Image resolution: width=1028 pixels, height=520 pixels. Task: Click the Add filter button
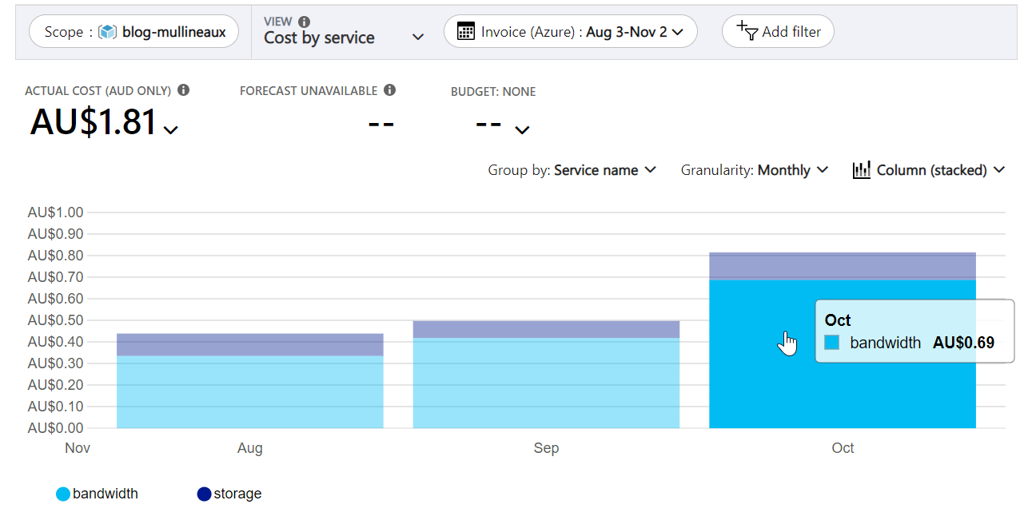[777, 31]
